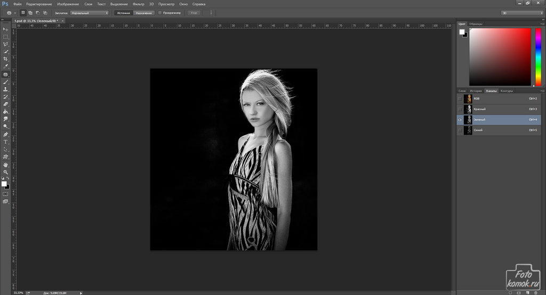Select the Rectangular Marquee tool
The height and width of the screenshot is (295, 546).
coord(5,37)
